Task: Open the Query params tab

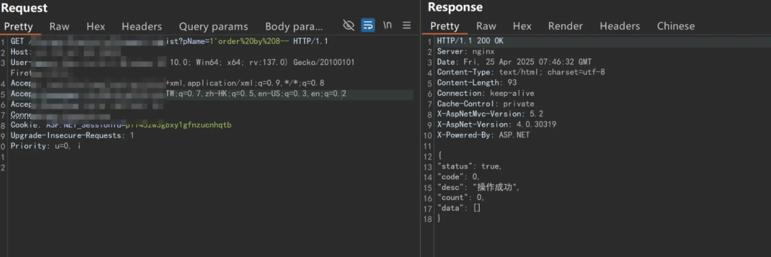Action: click(x=213, y=26)
